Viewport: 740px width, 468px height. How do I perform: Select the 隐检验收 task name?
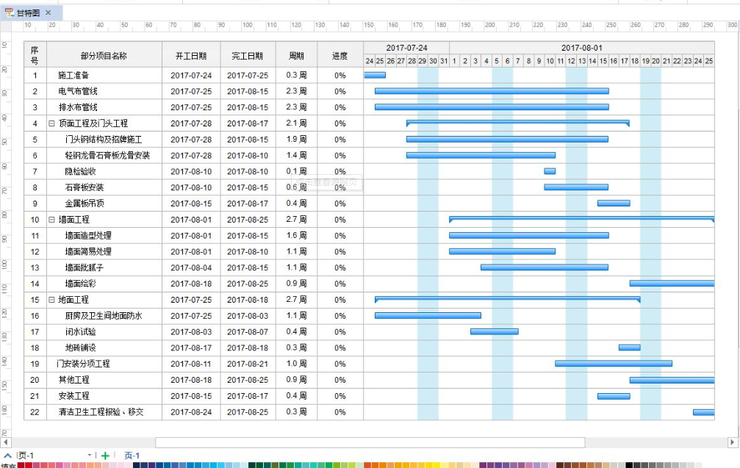point(81,171)
